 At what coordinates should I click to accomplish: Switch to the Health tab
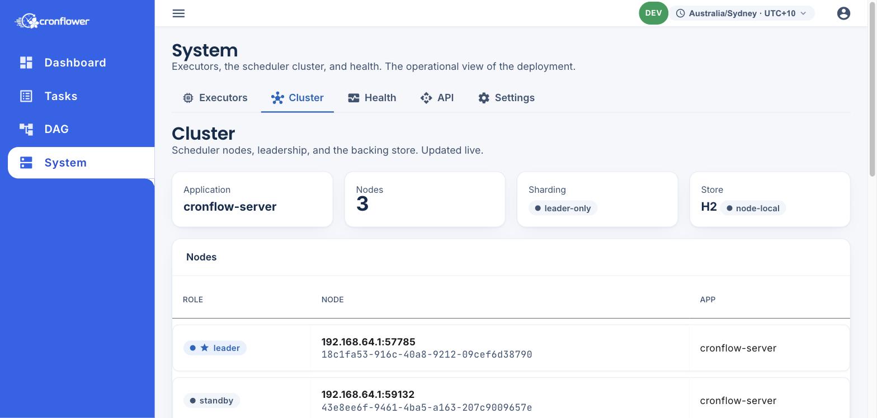[x=372, y=98]
